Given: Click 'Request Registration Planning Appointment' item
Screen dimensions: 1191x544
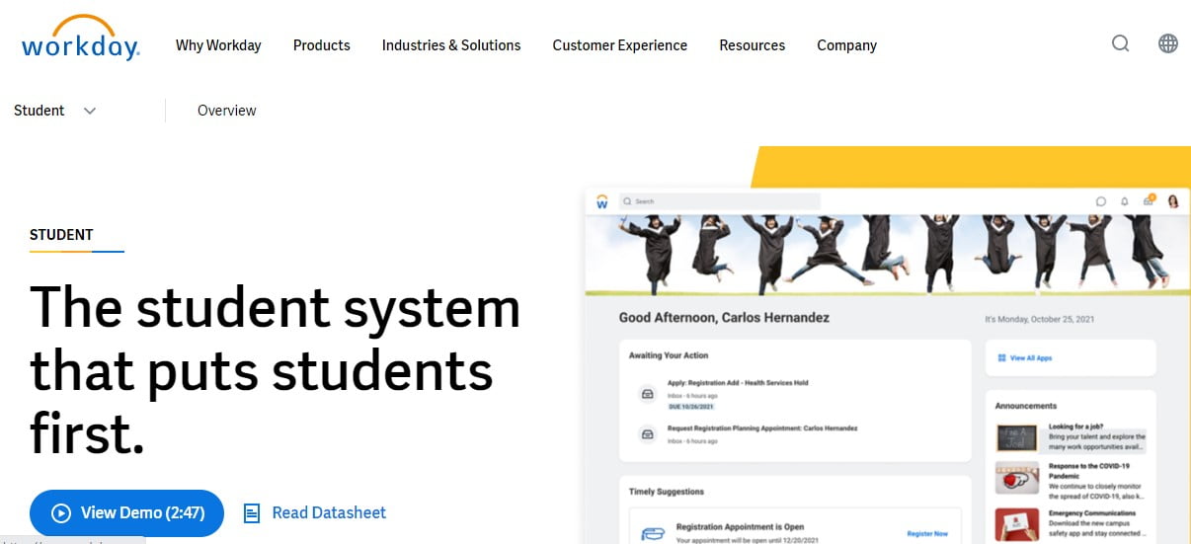Looking at the screenshot, I should click(x=762, y=428).
